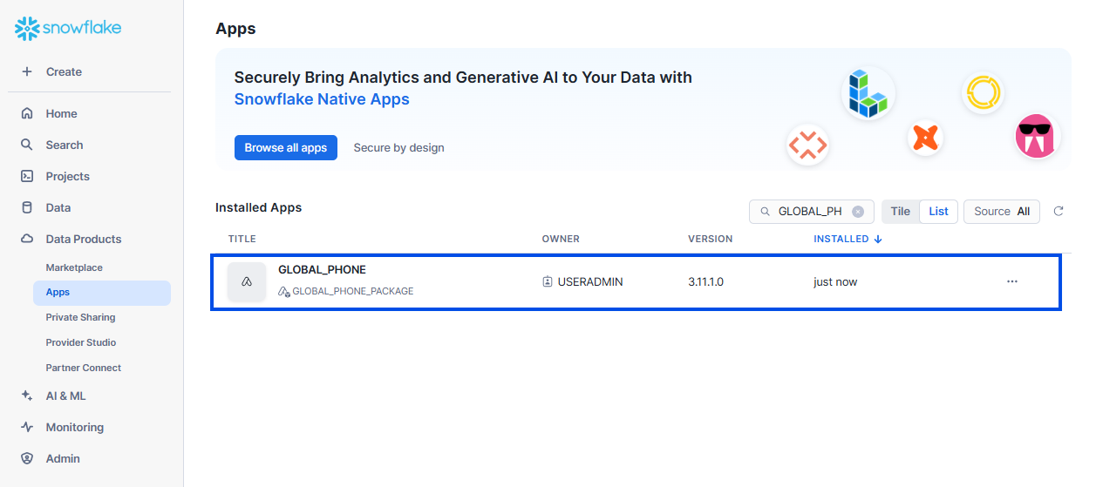Click the Data Products cloud icon
1096x487 pixels.
(x=27, y=239)
